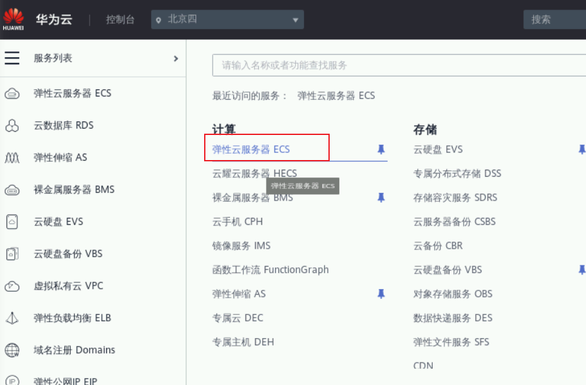This screenshot has height=385, width=586.
Task: Click the Huawei logo icon
Action: (x=13, y=19)
